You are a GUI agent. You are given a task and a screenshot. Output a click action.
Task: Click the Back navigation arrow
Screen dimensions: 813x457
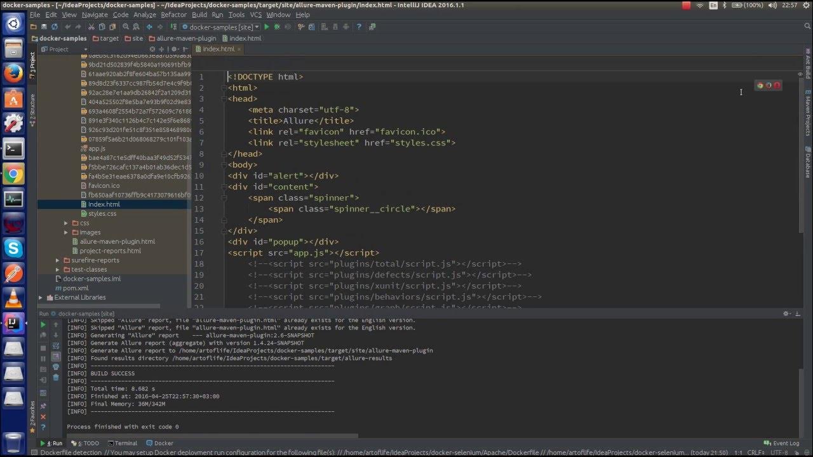tap(149, 27)
